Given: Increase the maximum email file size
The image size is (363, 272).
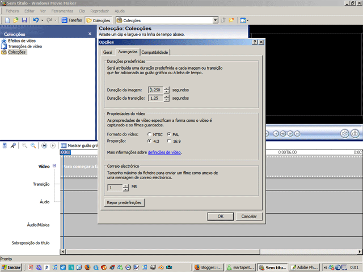Looking at the screenshot, I should [126, 186].
